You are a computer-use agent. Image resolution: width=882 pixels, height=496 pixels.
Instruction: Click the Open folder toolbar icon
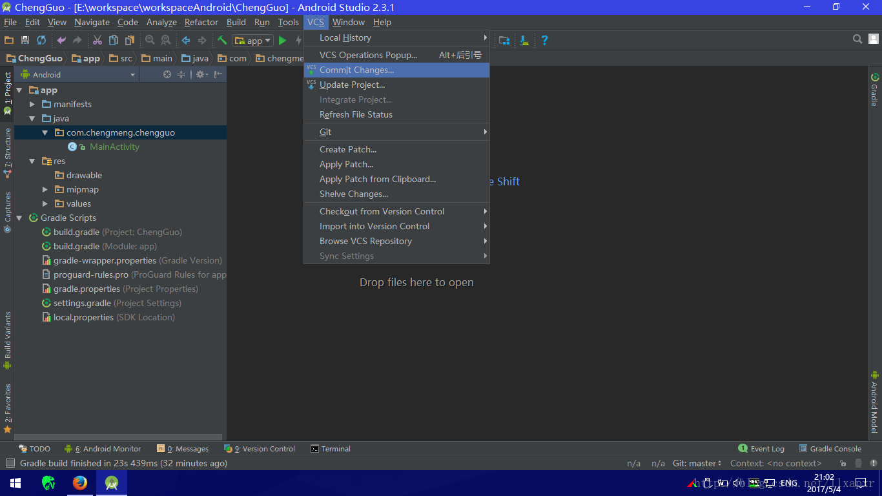click(x=9, y=40)
